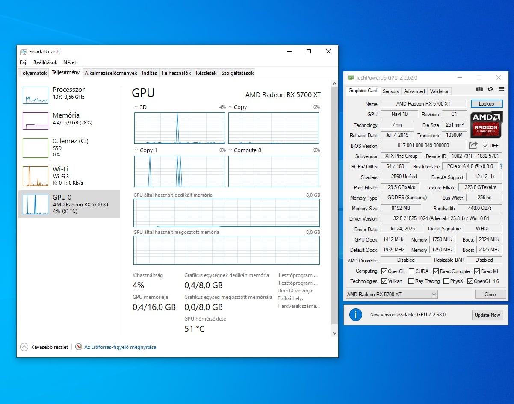Image resolution: width=514 pixels, height=404 pixels.
Task: Toggle CUDA checkbox
Action: point(411,271)
